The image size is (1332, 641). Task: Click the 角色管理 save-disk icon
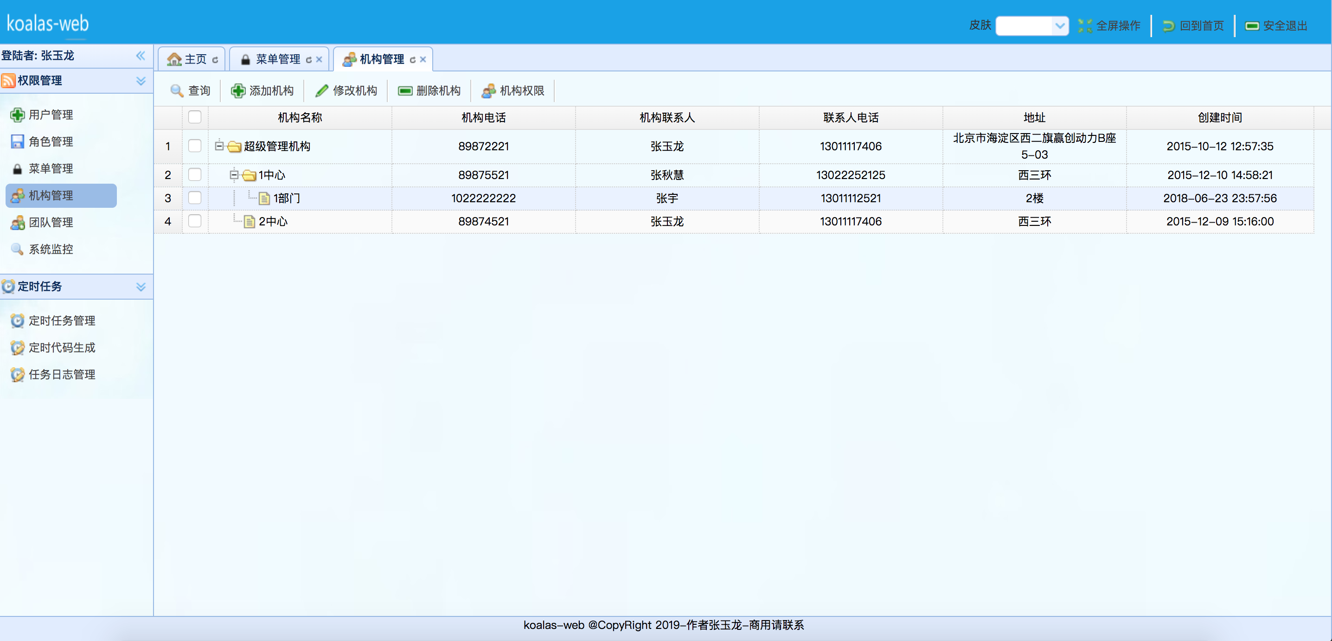point(18,141)
